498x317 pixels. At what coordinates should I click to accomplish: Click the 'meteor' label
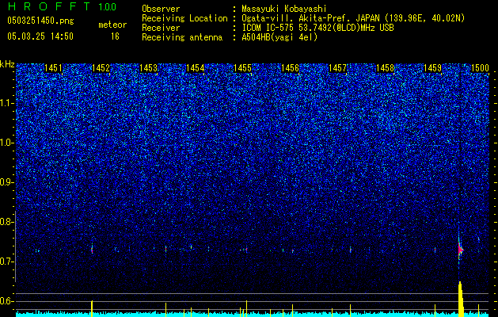(x=112, y=25)
